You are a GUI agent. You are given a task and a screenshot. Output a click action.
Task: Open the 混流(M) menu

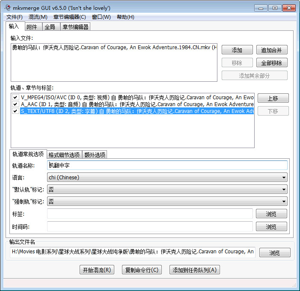(x=38, y=17)
